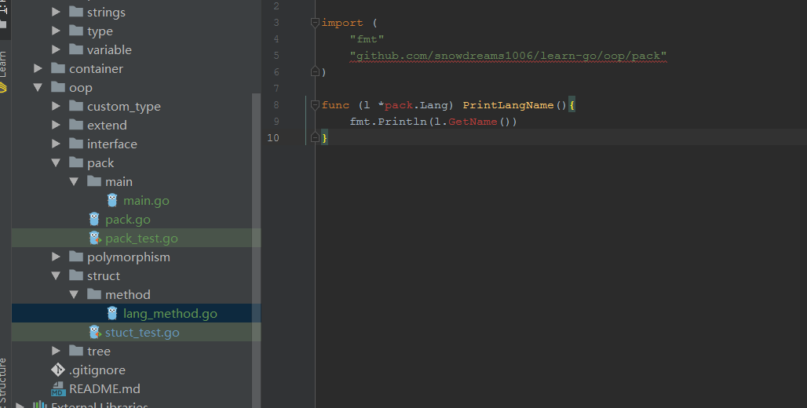Click line number 10 in the gutter
807x408 pixels.
272,138
